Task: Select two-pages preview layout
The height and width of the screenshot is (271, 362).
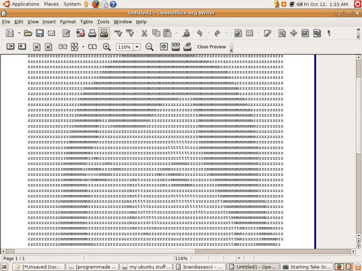Action: 63,47
